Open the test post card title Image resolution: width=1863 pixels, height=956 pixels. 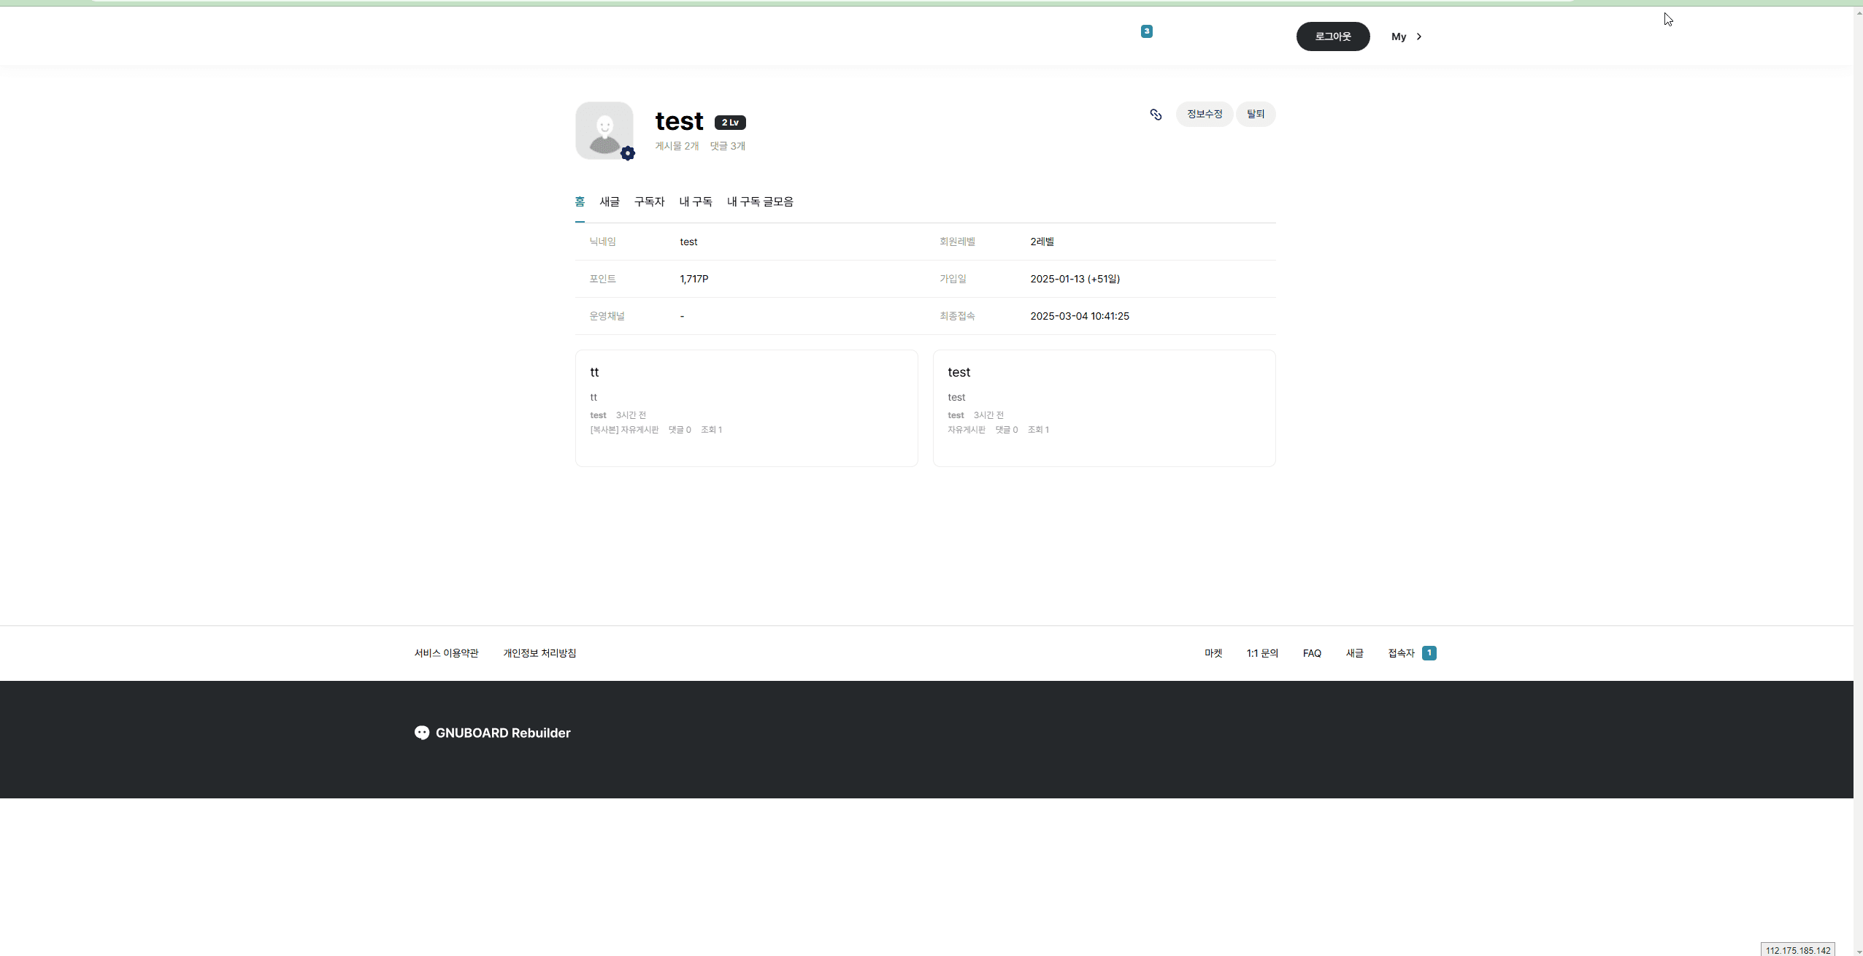click(959, 372)
